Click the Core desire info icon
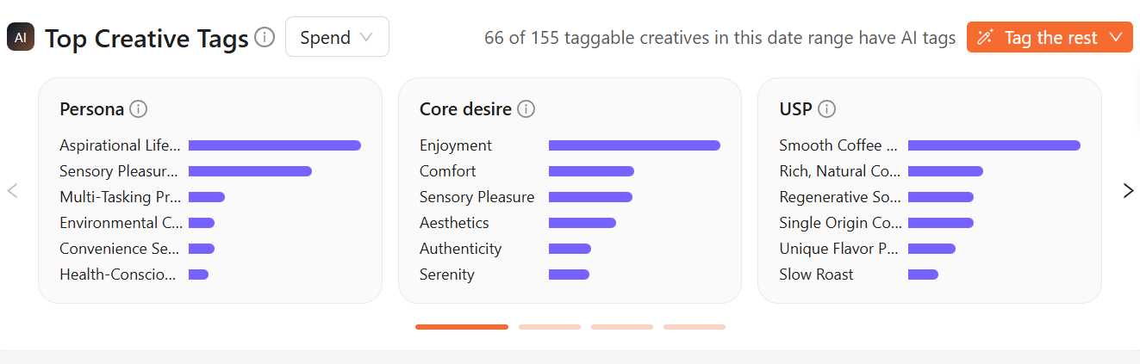1140x364 pixels. (x=526, y=109)
